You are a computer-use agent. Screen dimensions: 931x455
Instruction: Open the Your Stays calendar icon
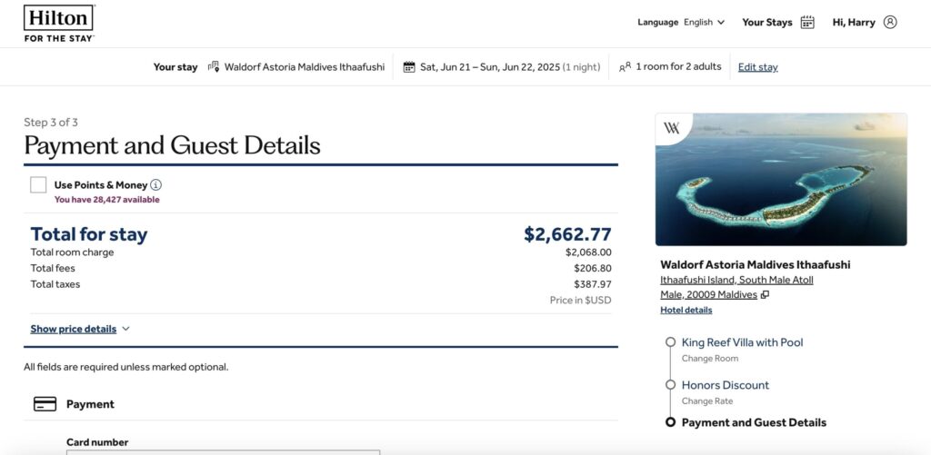pyautogui.click(x=807, y=22)
